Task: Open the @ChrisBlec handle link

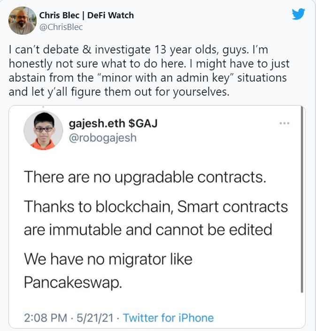Action: point(61,27)
